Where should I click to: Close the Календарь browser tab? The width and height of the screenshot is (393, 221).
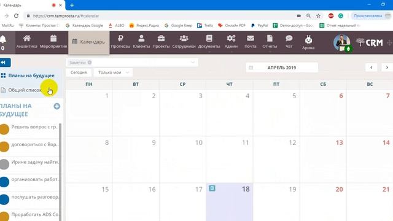pyautogui.click(x=60, y=5)
